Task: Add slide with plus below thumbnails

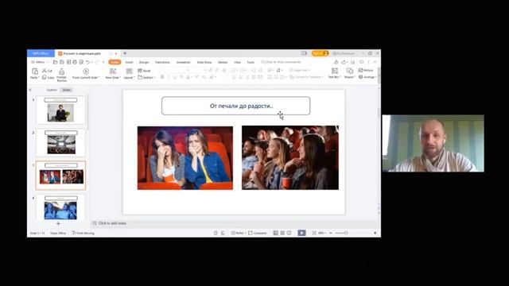Action: click(58, 223)
